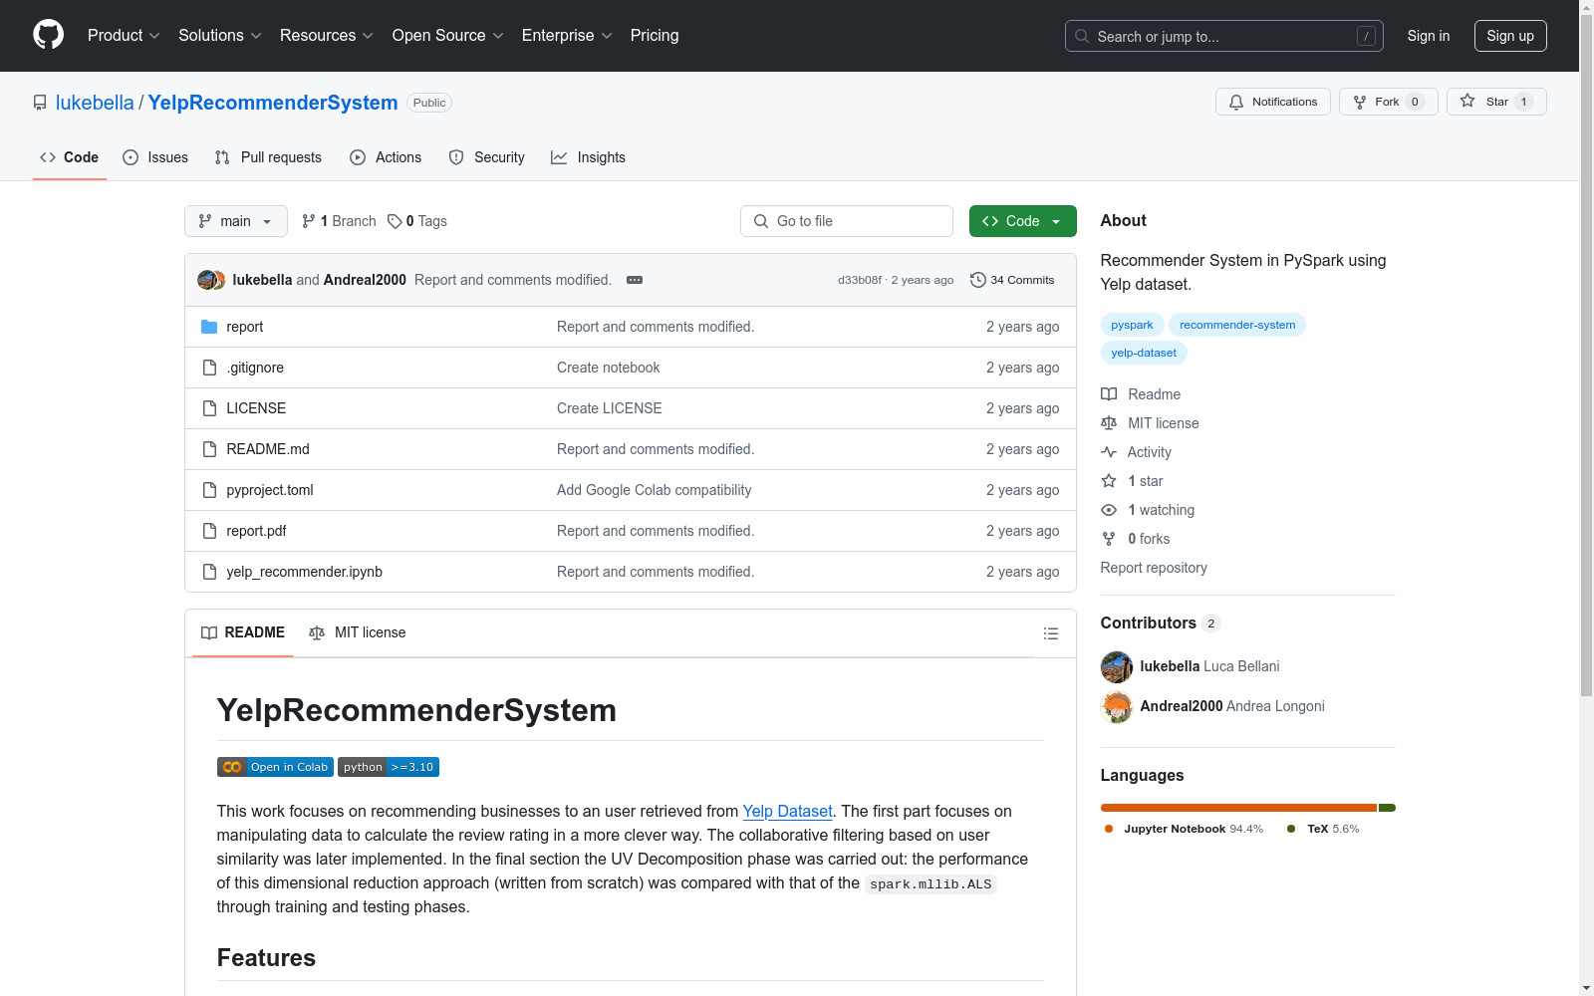Open the MIT license link in About
The width and height of the screenshot is (1594, 996).
coord(1150,423)
